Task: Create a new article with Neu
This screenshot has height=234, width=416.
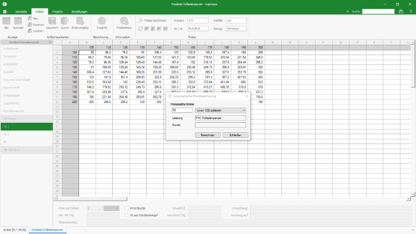Action: tap(33, 18)
